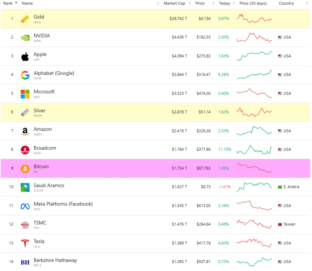The height and width of the screenshot is (271, 312).
Task: Click Amazon's $2.418 T market cap
Action: click(x=179, y=131)
